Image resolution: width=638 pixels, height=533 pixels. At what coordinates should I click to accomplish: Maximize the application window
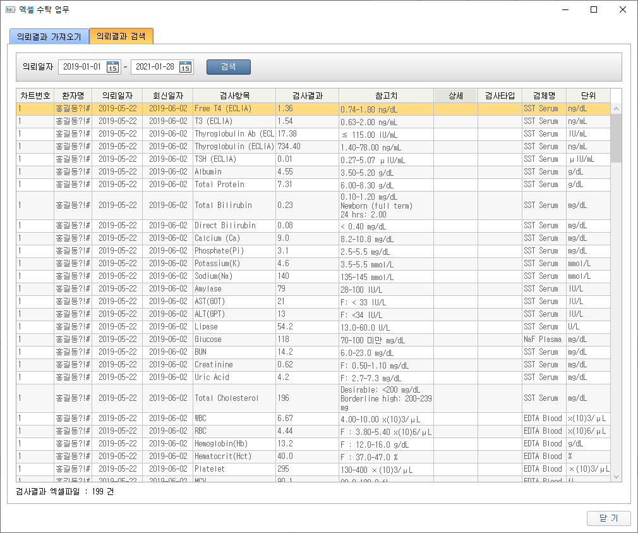[x=594, y=9]
